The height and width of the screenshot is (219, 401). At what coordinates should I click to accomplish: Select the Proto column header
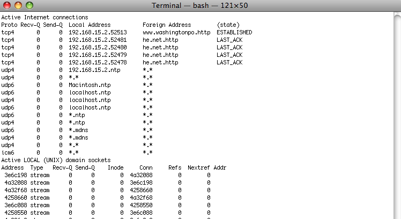pos(9,25)
